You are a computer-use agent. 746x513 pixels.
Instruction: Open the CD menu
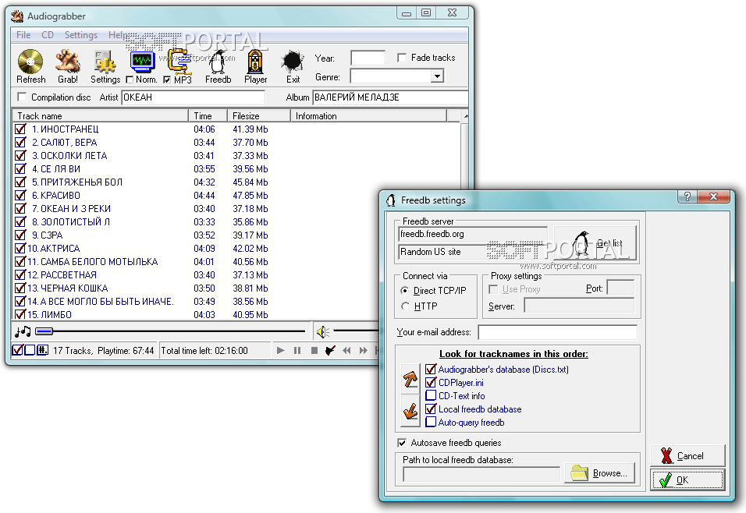point(48,35)
